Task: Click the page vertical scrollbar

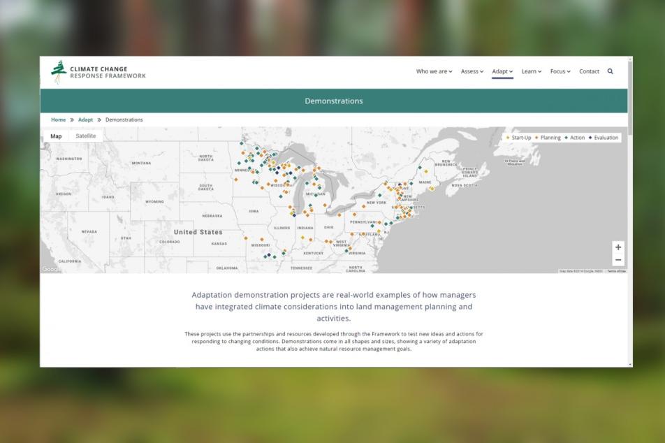Action: pyautogui.click(x=630, y=212)
